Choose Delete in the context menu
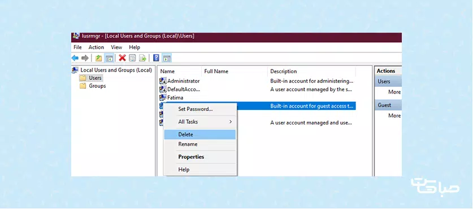Image resolution: width=473 pixels, height=209 pixels. [199, 135]
